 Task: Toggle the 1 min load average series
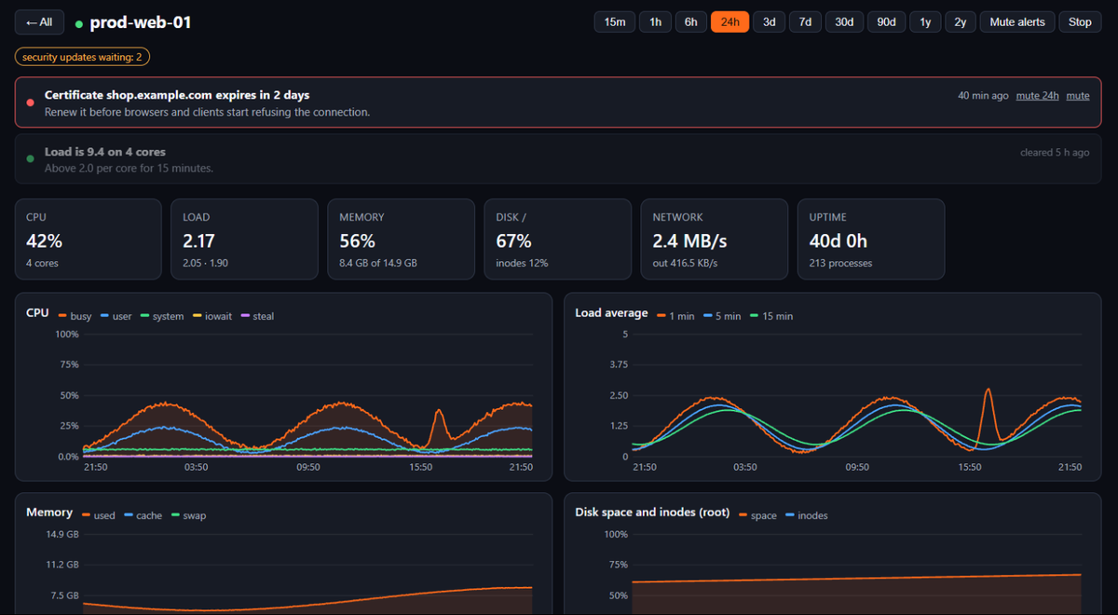(675, 317)
